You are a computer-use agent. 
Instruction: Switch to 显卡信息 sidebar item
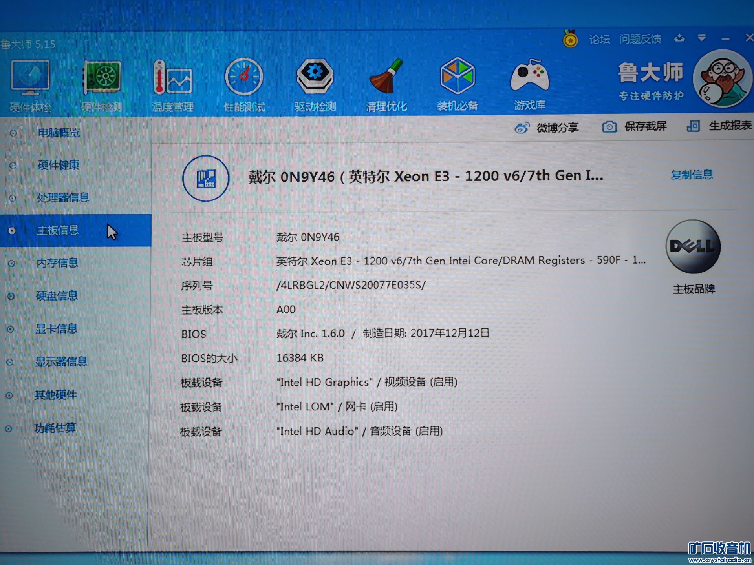pos(57,328)
